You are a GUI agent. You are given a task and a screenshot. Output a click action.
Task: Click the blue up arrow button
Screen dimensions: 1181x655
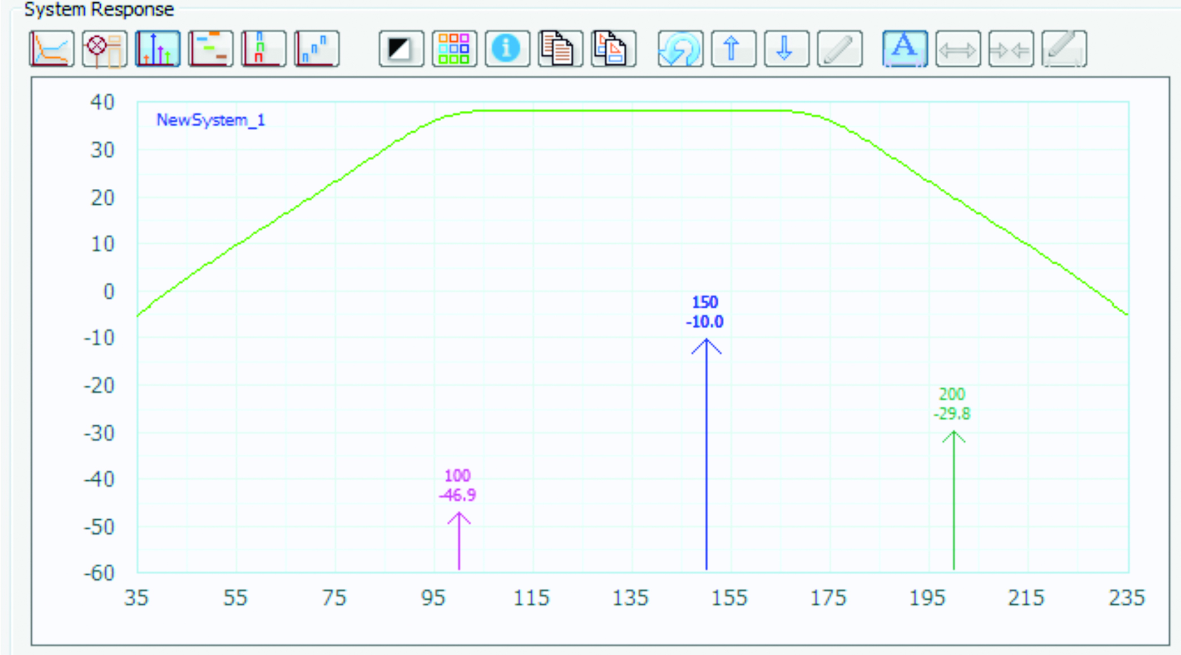[x=733, y=49]
